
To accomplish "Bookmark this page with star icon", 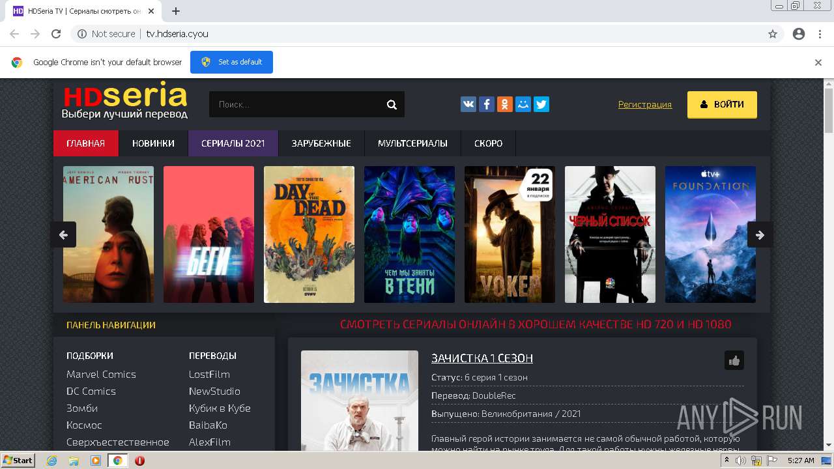I will pyautogui.click(x=773, y=34).
